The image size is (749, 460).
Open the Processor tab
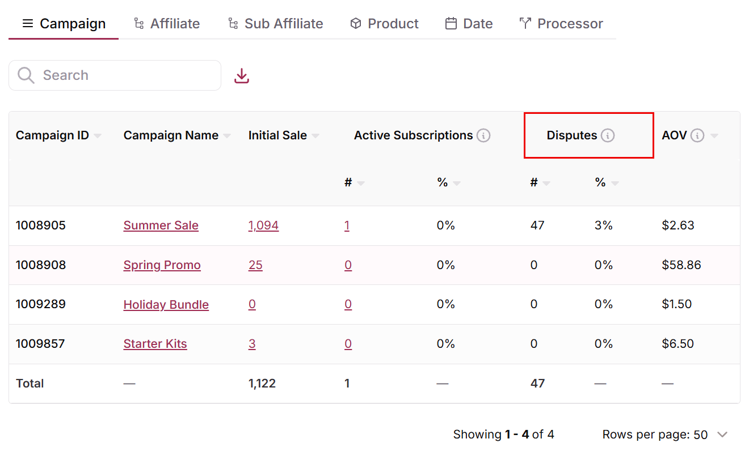tap(561, 24)
